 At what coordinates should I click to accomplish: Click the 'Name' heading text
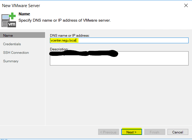24,14
